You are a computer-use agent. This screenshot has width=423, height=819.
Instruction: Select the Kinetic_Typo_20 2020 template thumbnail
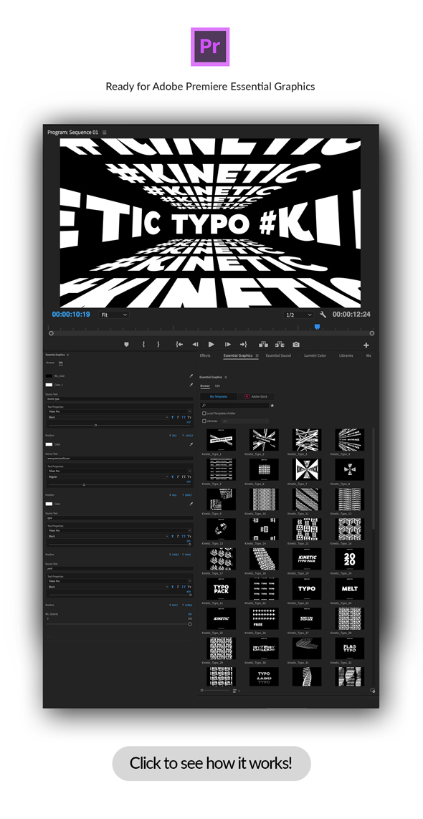click(350, 559)
